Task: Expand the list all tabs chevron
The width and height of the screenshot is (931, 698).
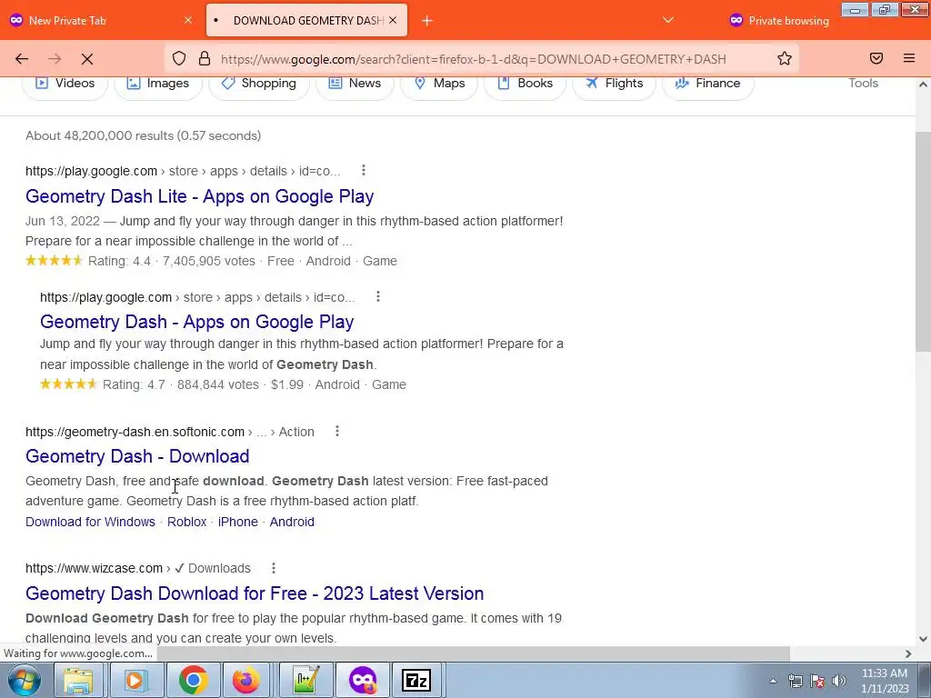Action: (x=668, y=20)
